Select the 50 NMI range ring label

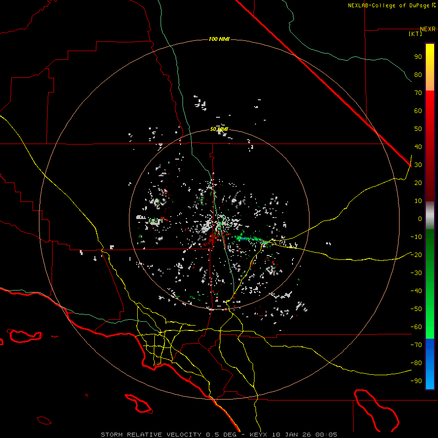[x=219, y=129]
